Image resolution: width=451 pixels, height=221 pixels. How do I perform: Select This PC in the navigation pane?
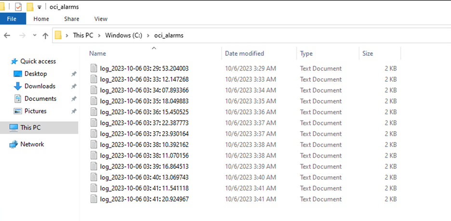pos(30,127)
